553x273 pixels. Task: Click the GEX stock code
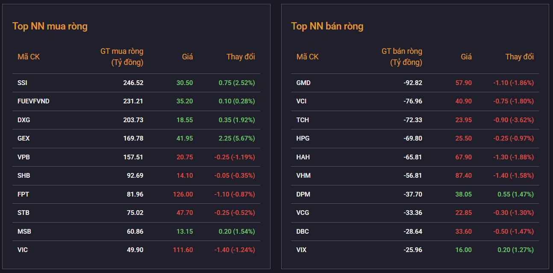24,138
